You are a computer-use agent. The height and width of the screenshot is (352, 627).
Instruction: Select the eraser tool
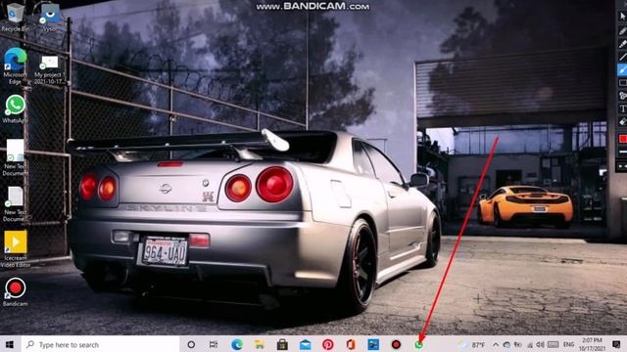tap(622, 121)
